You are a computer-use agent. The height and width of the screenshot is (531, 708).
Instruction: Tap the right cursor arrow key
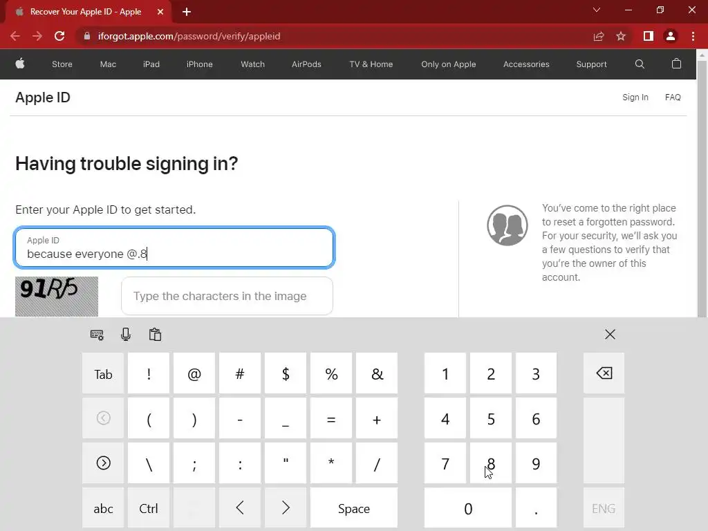tap(286, 507)
